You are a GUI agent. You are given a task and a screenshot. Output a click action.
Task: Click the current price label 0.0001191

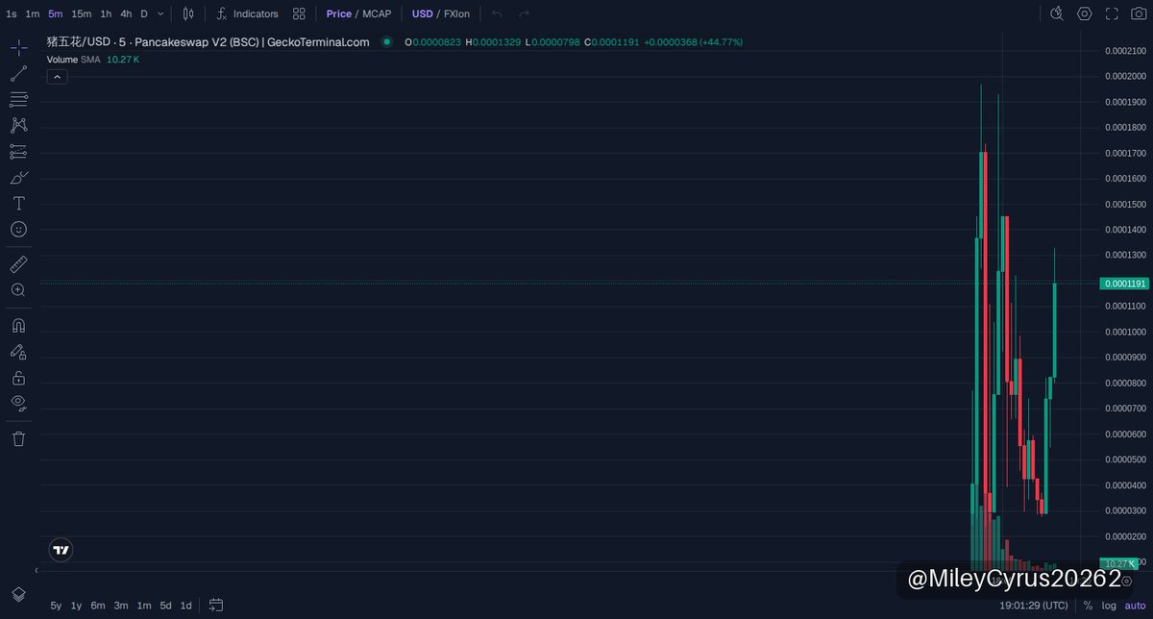point(1124,284)
